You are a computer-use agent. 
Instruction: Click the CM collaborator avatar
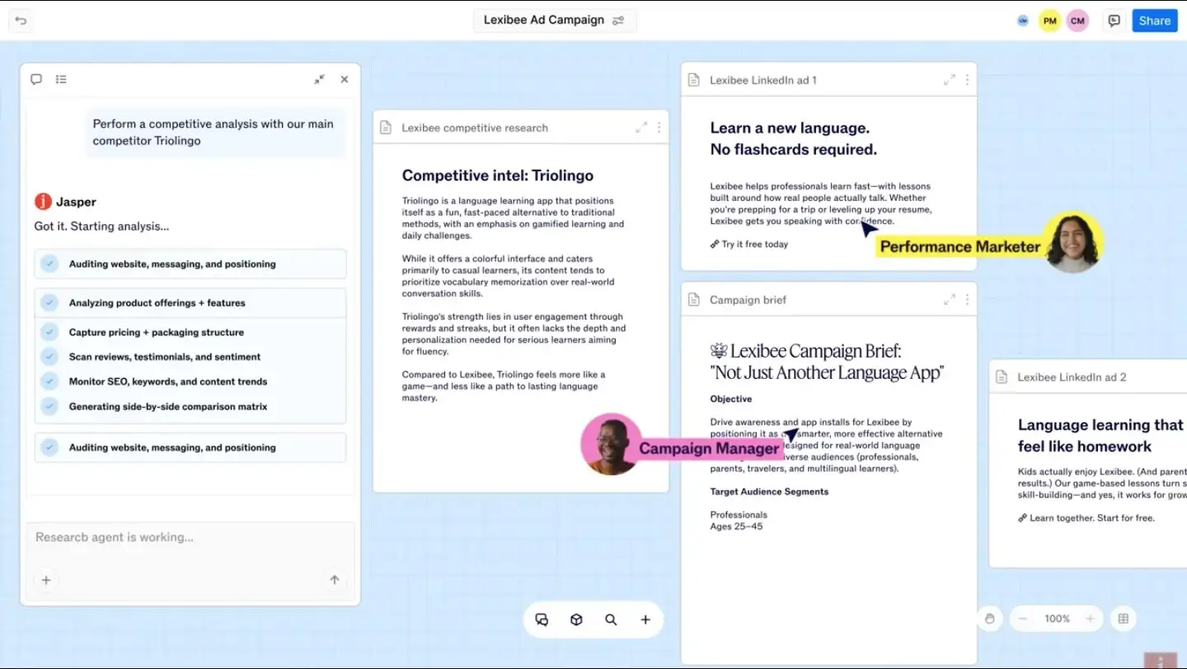coord(1077,21)
